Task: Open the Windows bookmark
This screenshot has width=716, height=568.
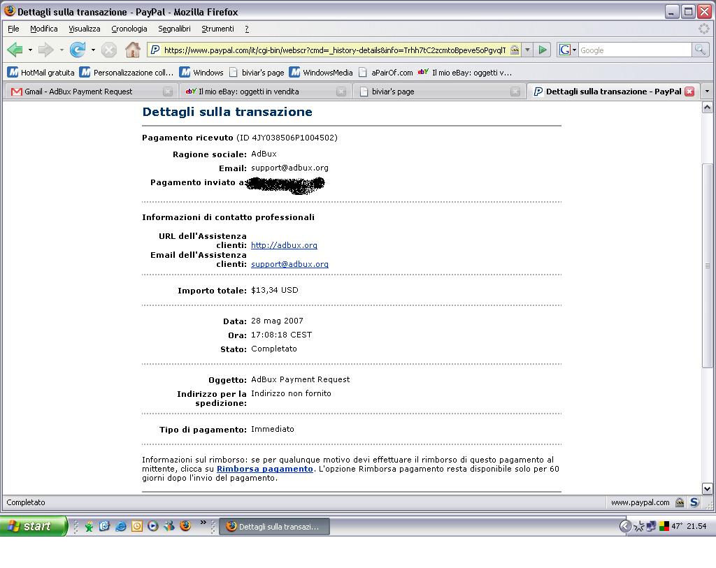Action: pyautogui.click(x=201, y=73)
